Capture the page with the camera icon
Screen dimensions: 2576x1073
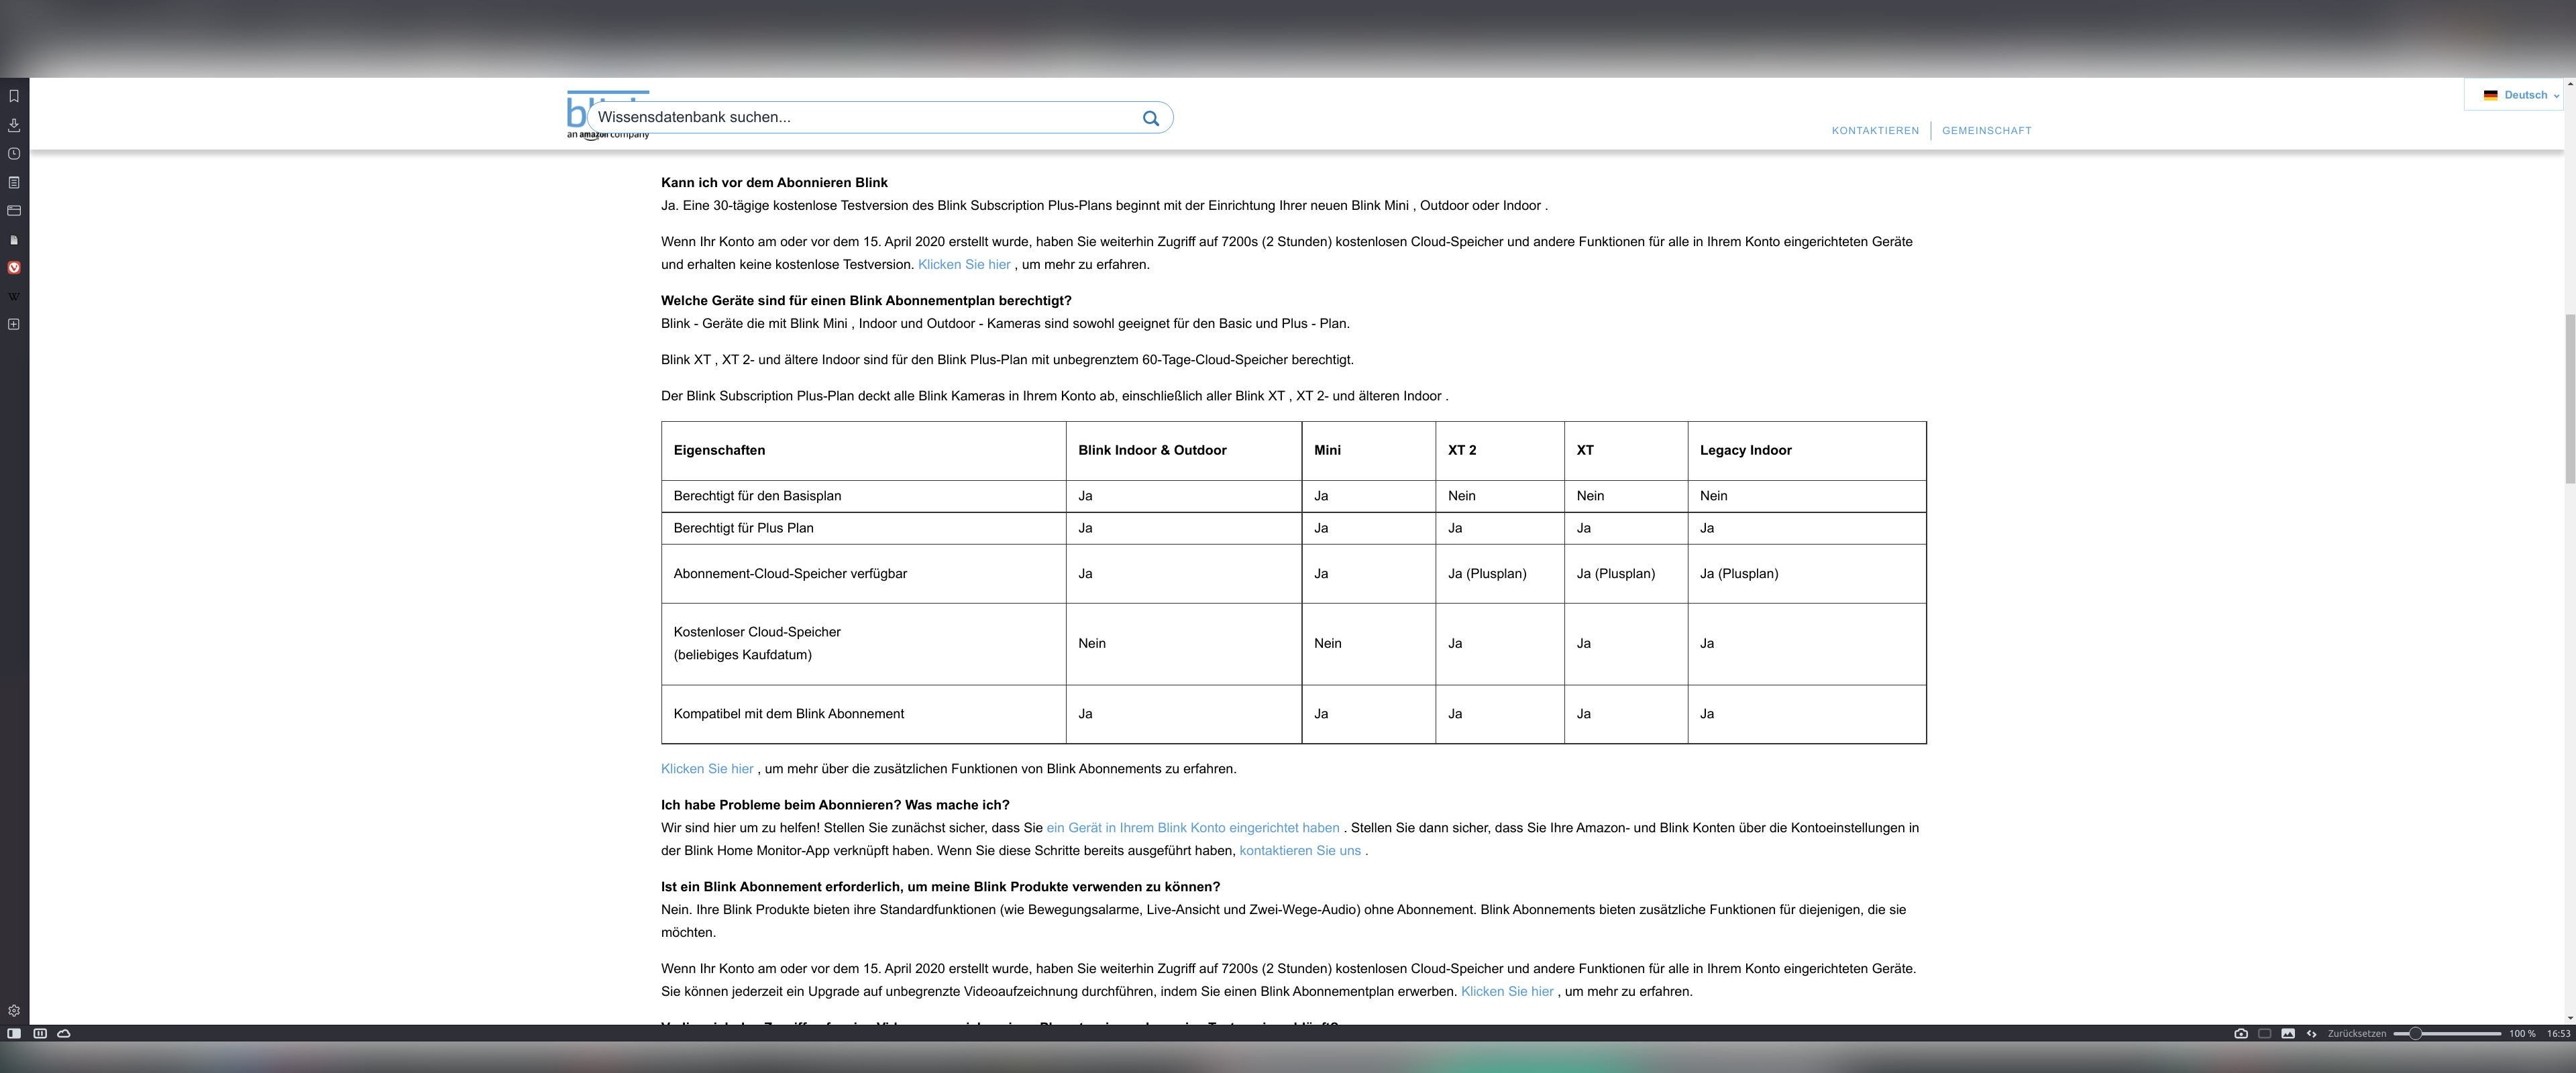(x=2241, y=1034)
